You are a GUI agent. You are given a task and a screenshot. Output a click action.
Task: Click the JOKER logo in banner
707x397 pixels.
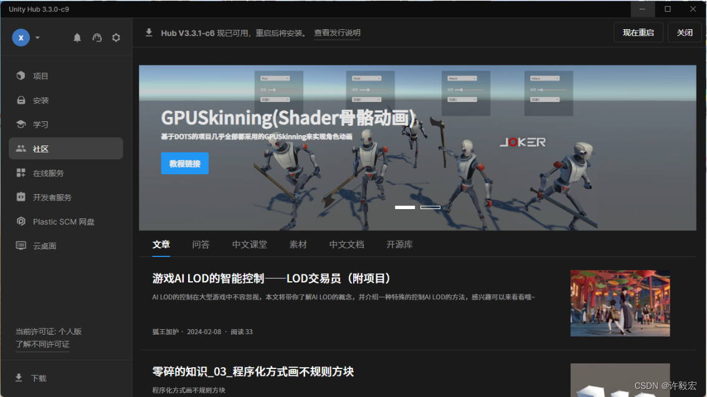[x=523, y=142]
